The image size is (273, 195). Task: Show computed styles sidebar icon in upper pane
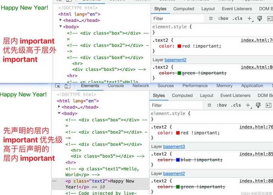point(270,18)
